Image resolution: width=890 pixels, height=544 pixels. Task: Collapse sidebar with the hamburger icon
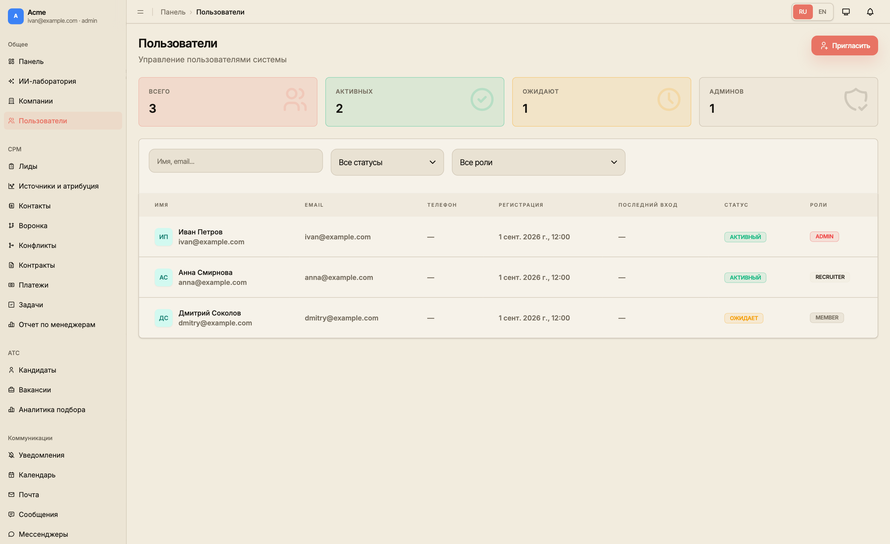click(x=140, y=12)
